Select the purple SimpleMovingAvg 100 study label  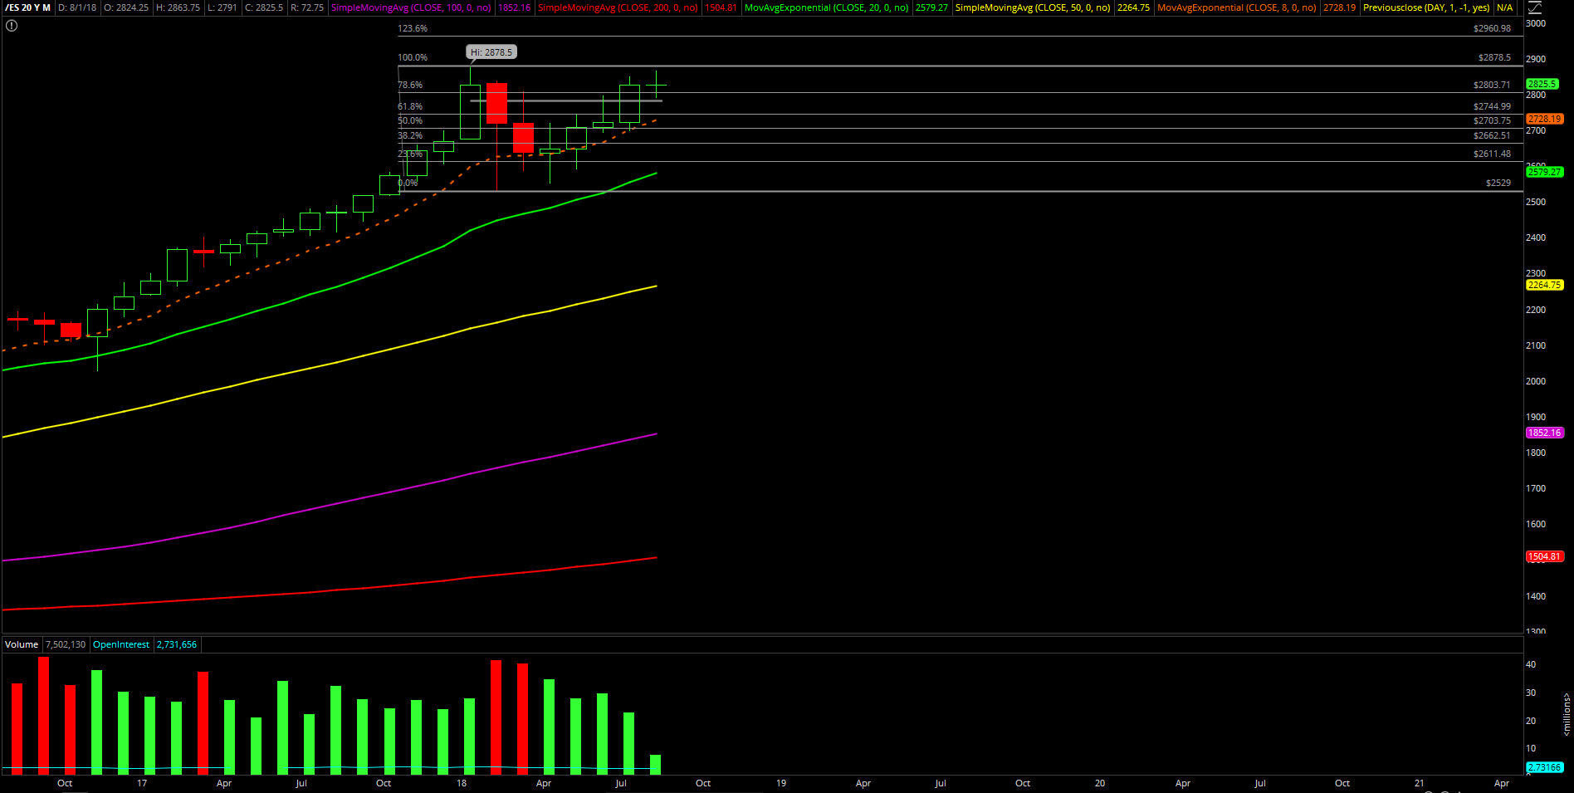click(x=411, y=7)
